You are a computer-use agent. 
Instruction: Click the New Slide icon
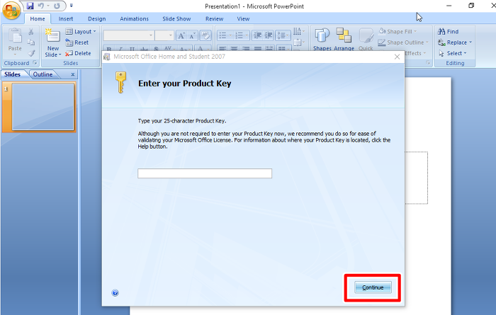[53, 36]
